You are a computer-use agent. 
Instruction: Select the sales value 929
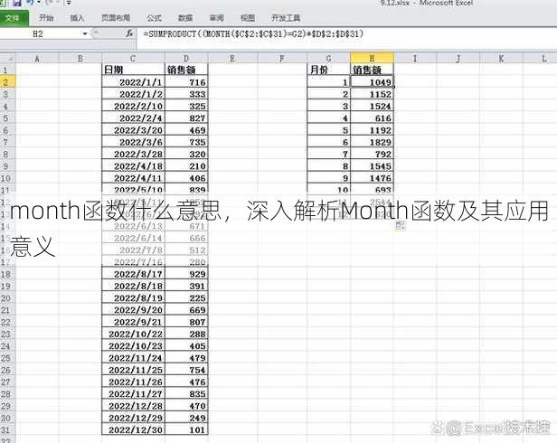click(x=186, y=274)
